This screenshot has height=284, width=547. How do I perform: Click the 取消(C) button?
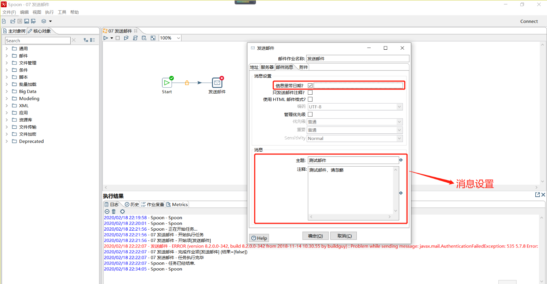tap(345, 236)
